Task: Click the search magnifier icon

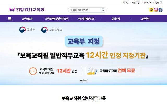Action: pos(103,10)
